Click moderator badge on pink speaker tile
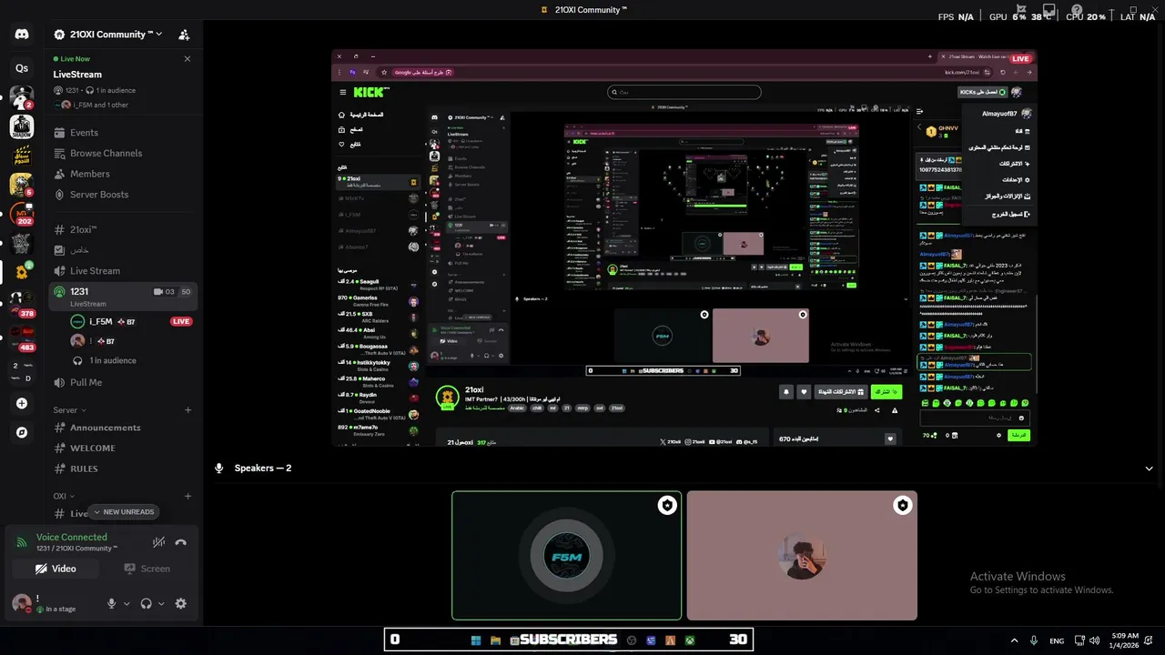This screenshot has width=1165, height=655. (x=902, y=506)
